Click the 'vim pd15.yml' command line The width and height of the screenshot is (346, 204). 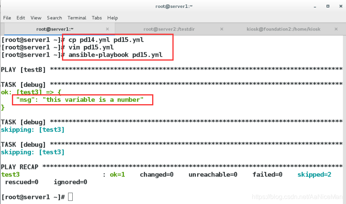tap(91, 48)
